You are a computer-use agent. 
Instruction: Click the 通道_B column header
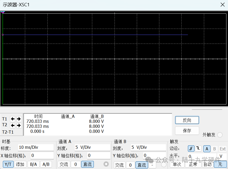tap(97, 117)
